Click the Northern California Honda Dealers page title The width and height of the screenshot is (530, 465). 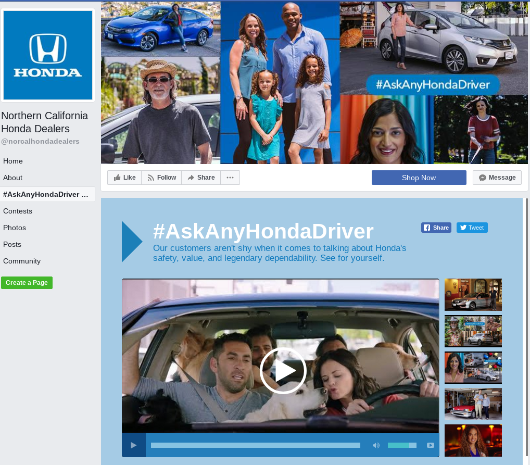[x=44, y=122]
